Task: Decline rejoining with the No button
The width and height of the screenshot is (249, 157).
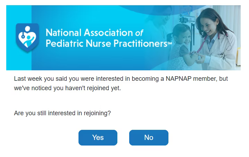Action: 149,138
